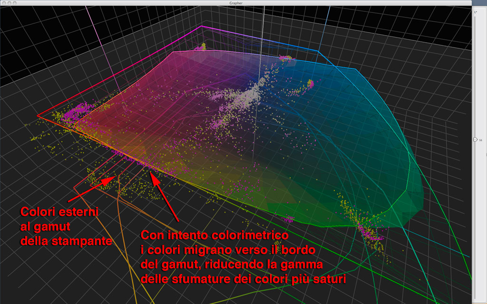Click the shaded printer gamut solid in the 3D plot

[x=248, y=140]
